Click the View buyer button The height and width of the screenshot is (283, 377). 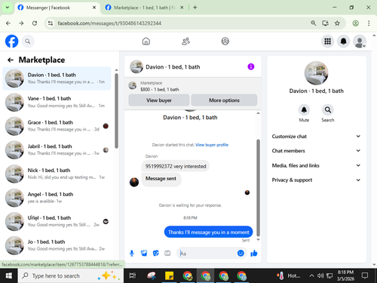click(x=159, y=100)
